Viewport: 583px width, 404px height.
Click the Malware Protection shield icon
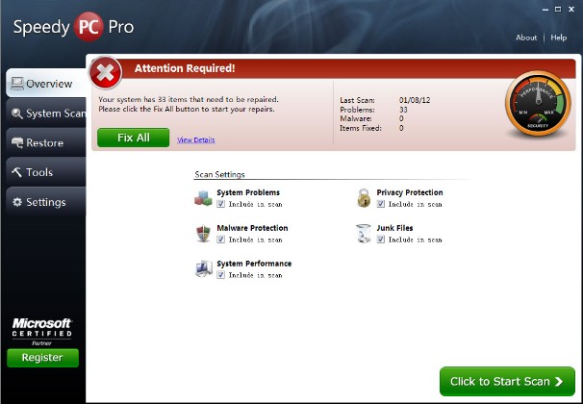tap(203, 234)
